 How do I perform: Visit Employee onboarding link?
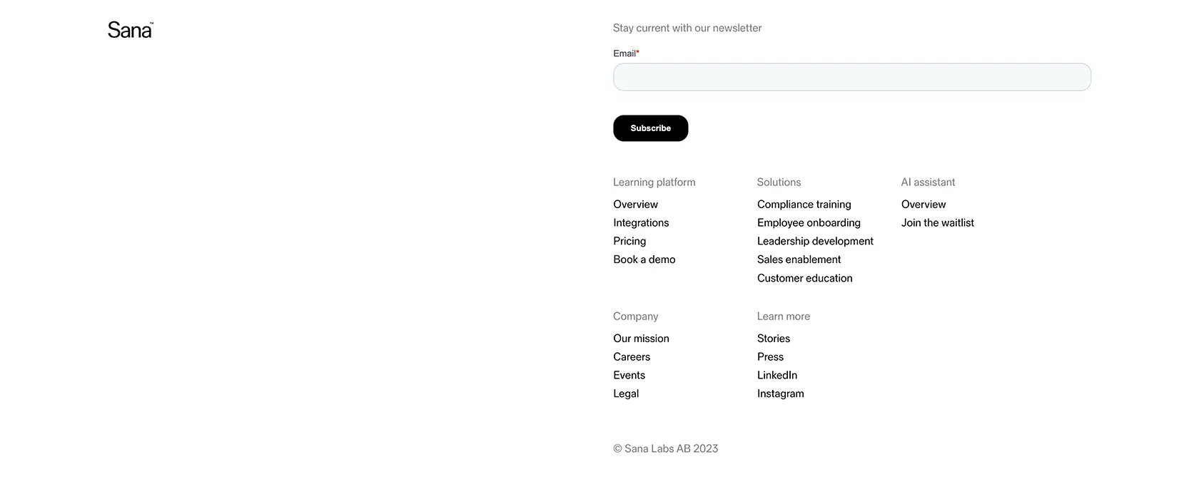(x=809, y=223)
